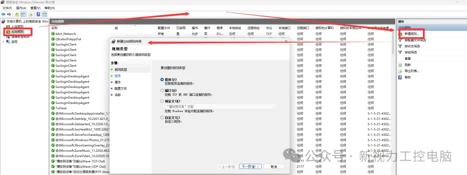Screen dimensions: 467x175
Task: Click the 新建规则 icon in actions pane
Action: [x=400, y=34]
